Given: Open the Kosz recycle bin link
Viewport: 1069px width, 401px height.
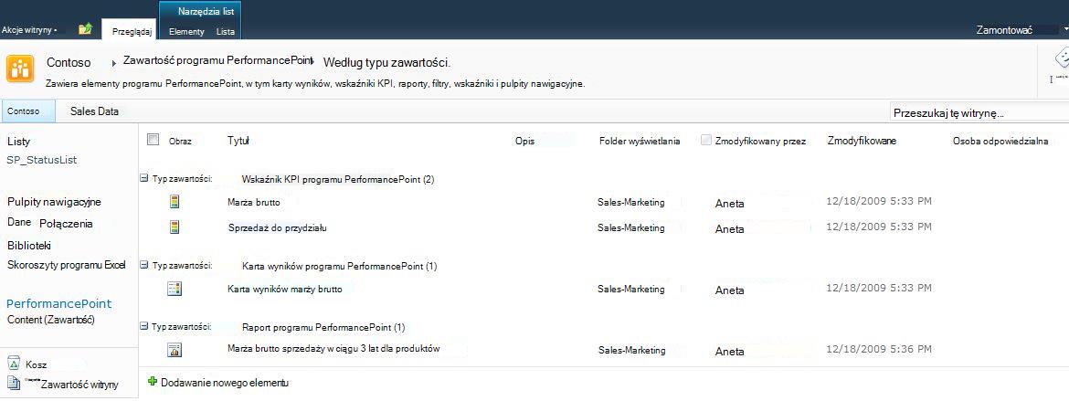Looking at the screenshot, I should 37,364.
